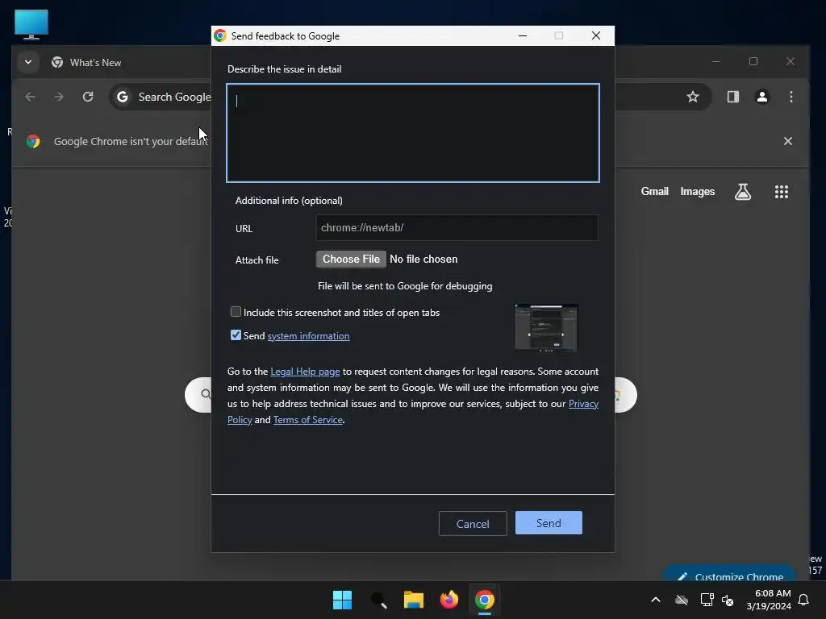Toggle Chrome side panel icon
Image resolution: width=826 pixels, height=619 pixels.
732,97
